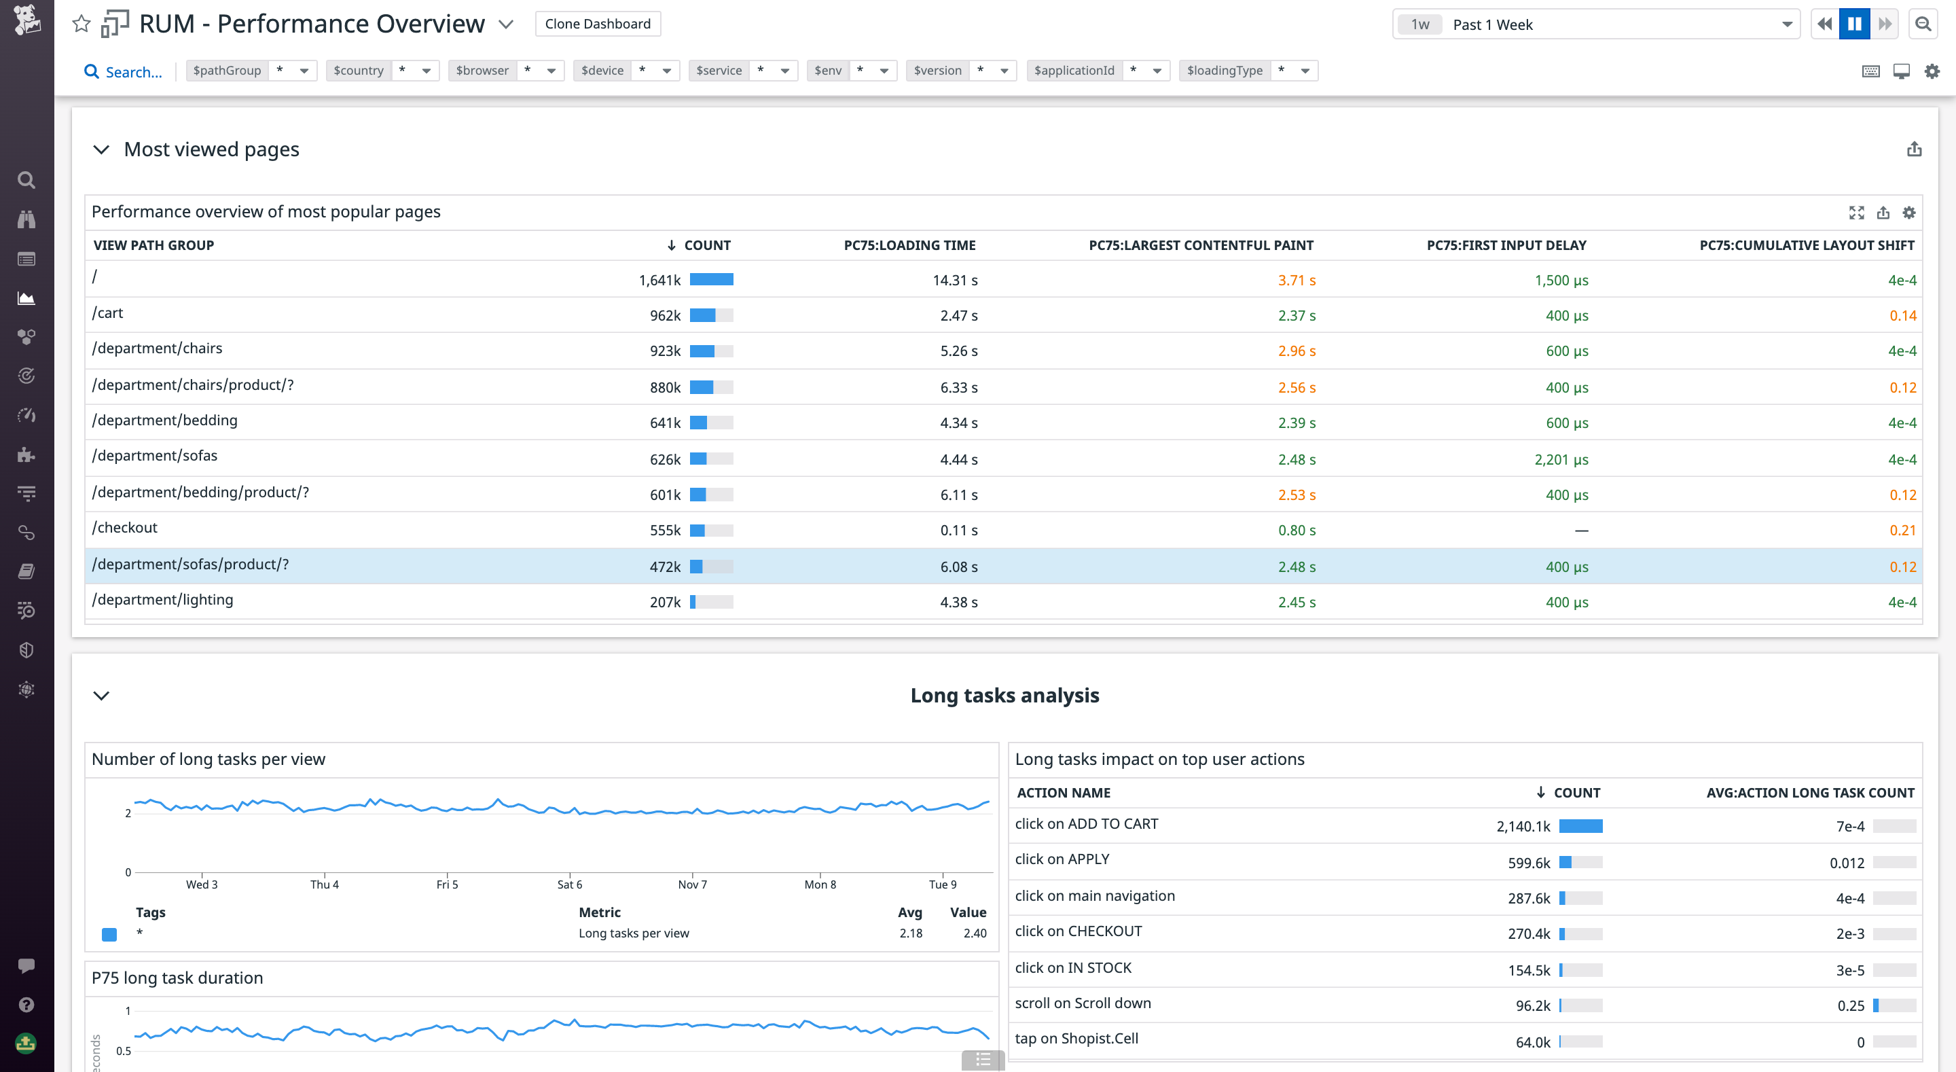Image resolution: width=1956 pixels, height=1072 pixels.
Task: Click the Clone Dashboard button
Action: pyautogui.click(x=598, y=24)
